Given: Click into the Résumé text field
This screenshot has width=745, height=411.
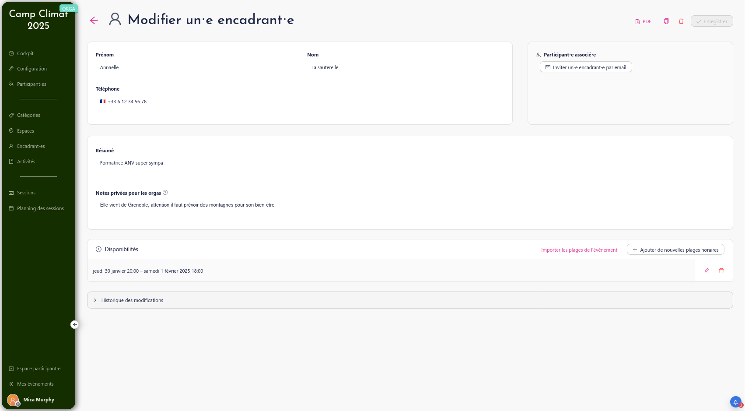Looking at the screenshot, I should [262, 163].
